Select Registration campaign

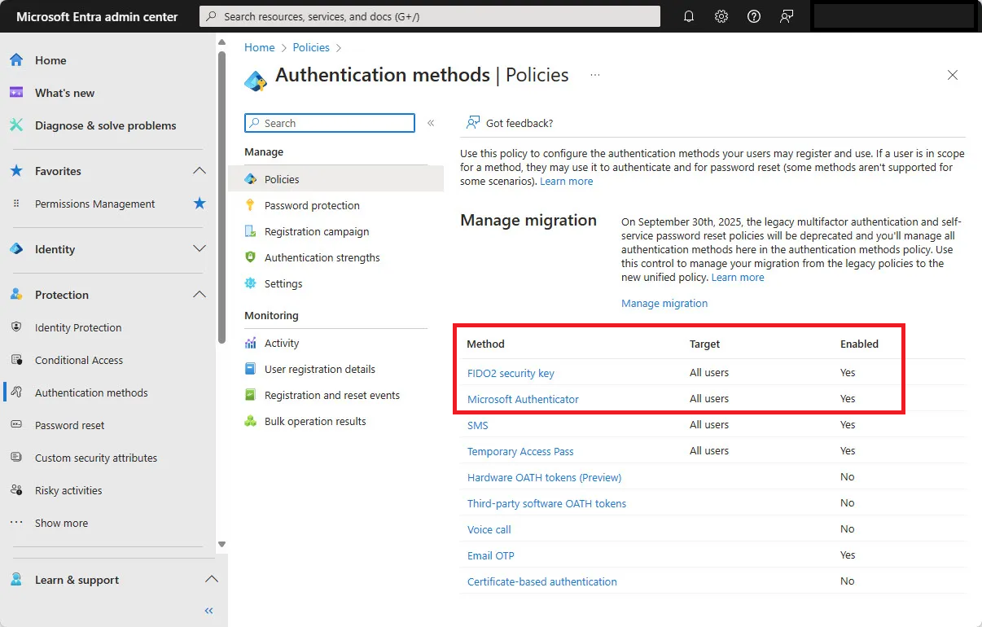pyautogui.click(x=315, y=231)
